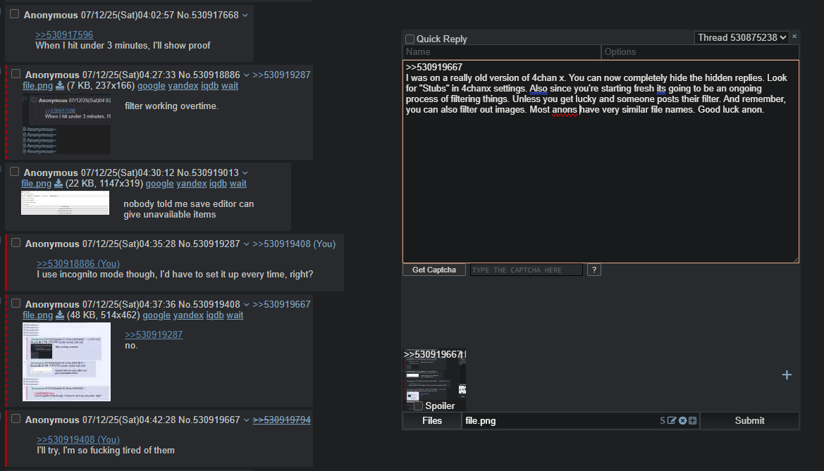Click the file.png filename field

[x=560, y=420]
